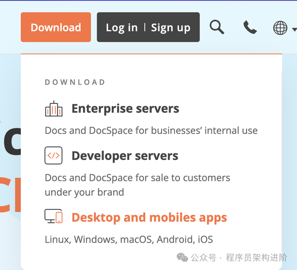Open the Log in link
This screenshot has width=297, height=270.
pyautogui.click(x=122, y=28)
